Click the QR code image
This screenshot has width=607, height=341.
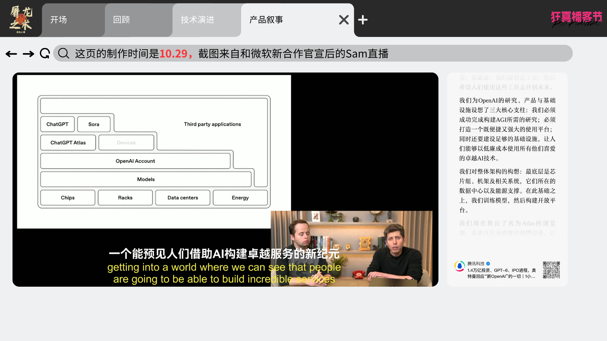[551, 270]
